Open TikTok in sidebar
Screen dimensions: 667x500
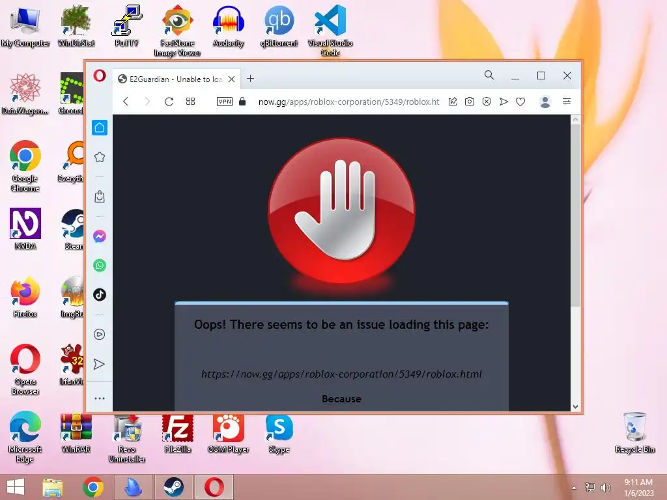pos(100,295)
